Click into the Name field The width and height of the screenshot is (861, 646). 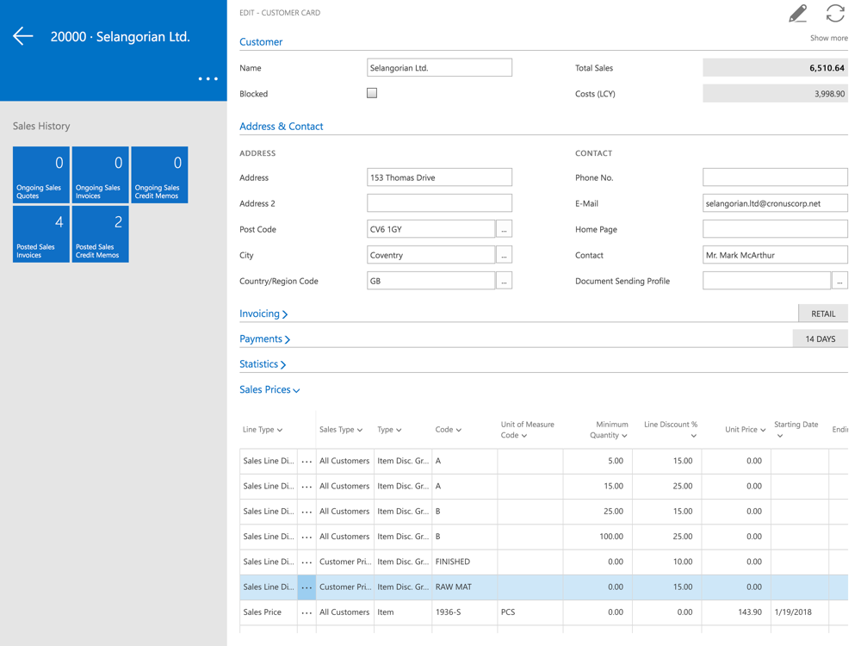(439, 67)
